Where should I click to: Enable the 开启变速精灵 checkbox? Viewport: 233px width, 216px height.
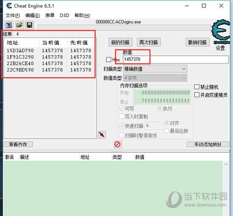pos(197,95)
